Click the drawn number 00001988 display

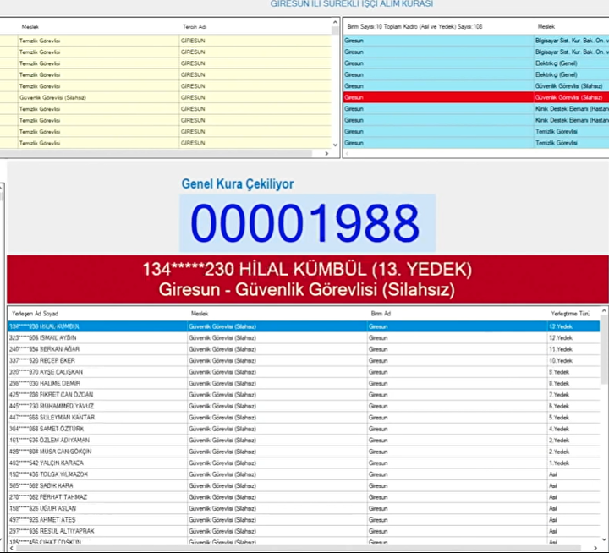click(x=307, y=223)
